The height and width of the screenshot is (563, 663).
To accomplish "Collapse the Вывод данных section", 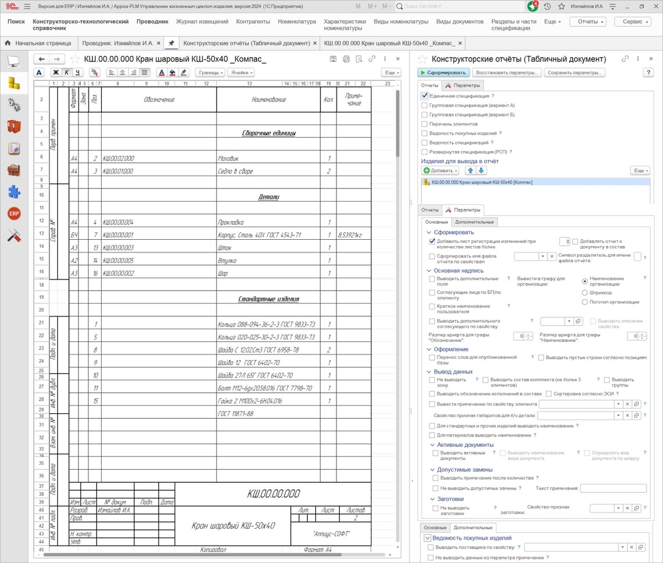I will 429,372.
